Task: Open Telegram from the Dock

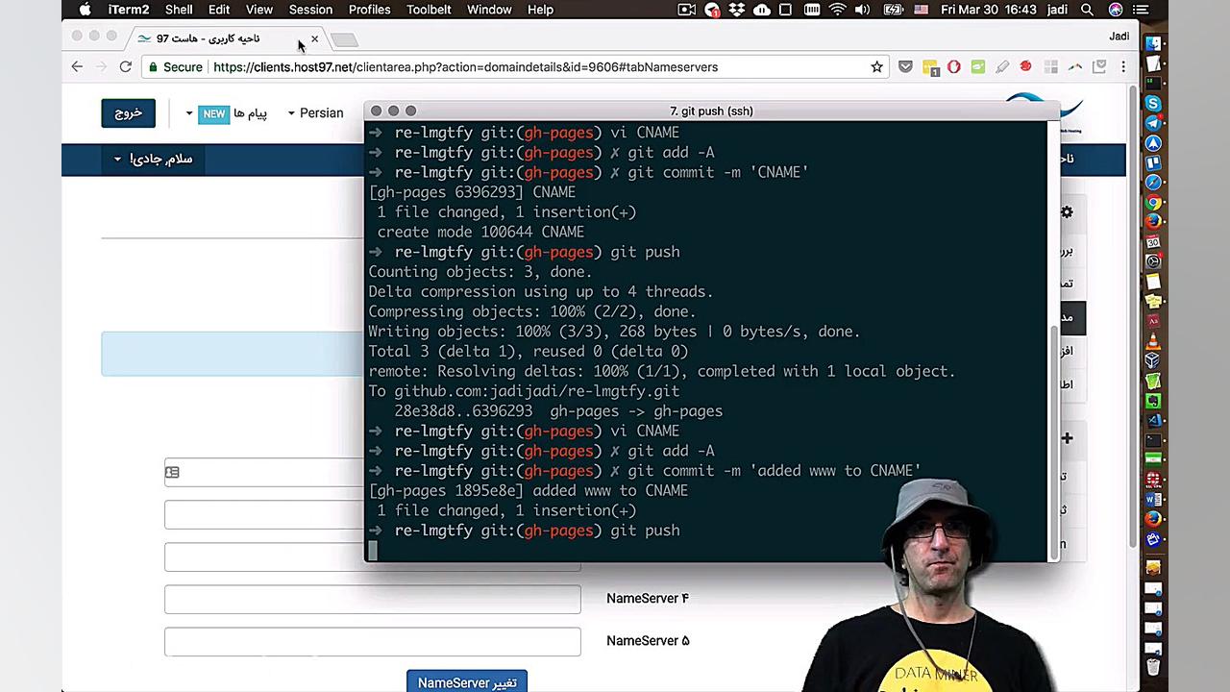Action: point(1153,123)
